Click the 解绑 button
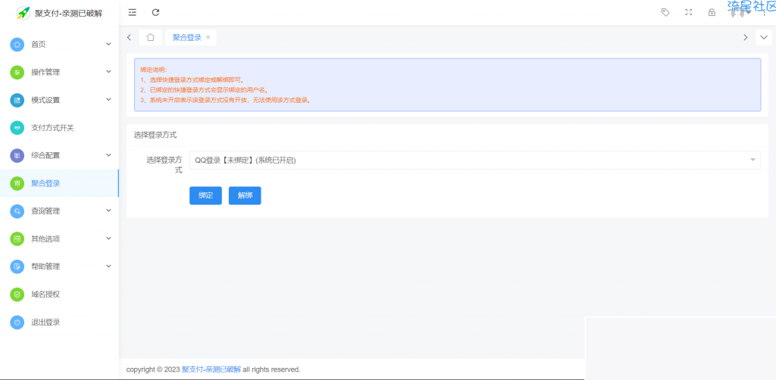776x380 pixels. pyautogui.click(x=244, y=195)
